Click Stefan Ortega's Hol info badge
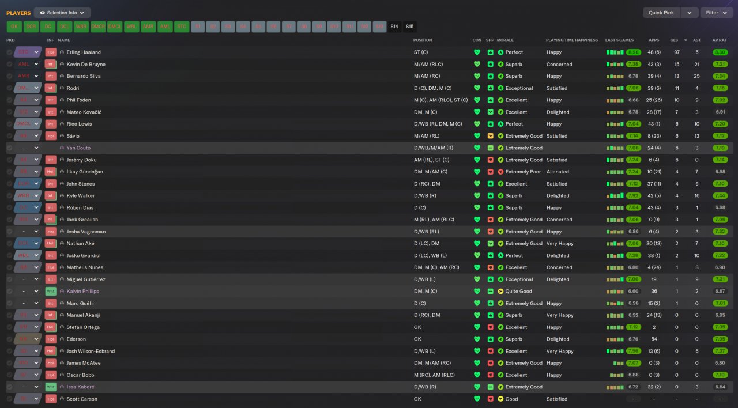The height and width of the screenshot is (408, 738). click(51, 327)
